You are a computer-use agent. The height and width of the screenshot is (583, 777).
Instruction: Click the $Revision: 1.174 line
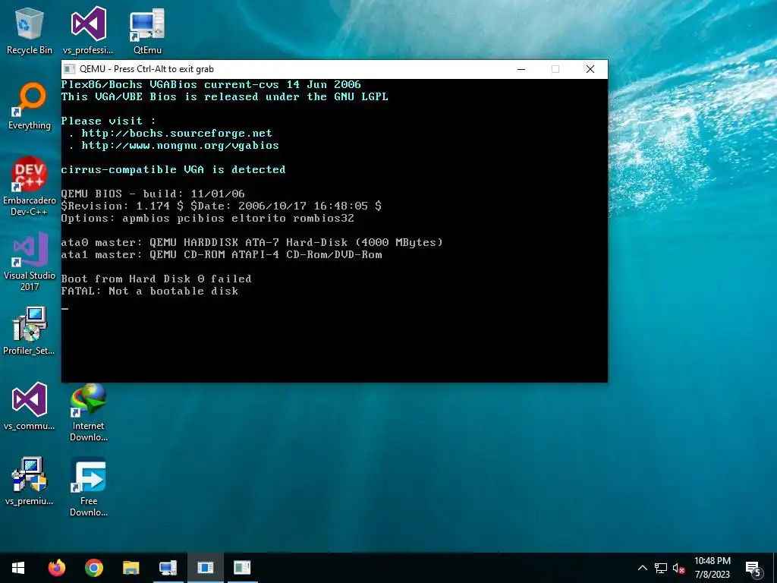tap(222, 206)
